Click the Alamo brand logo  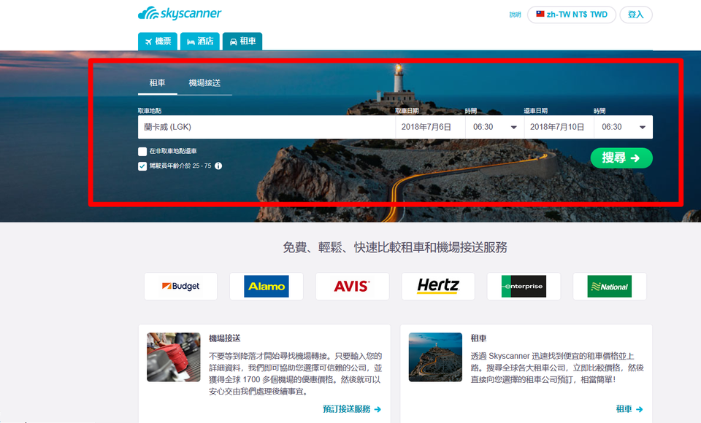(267, 287)
